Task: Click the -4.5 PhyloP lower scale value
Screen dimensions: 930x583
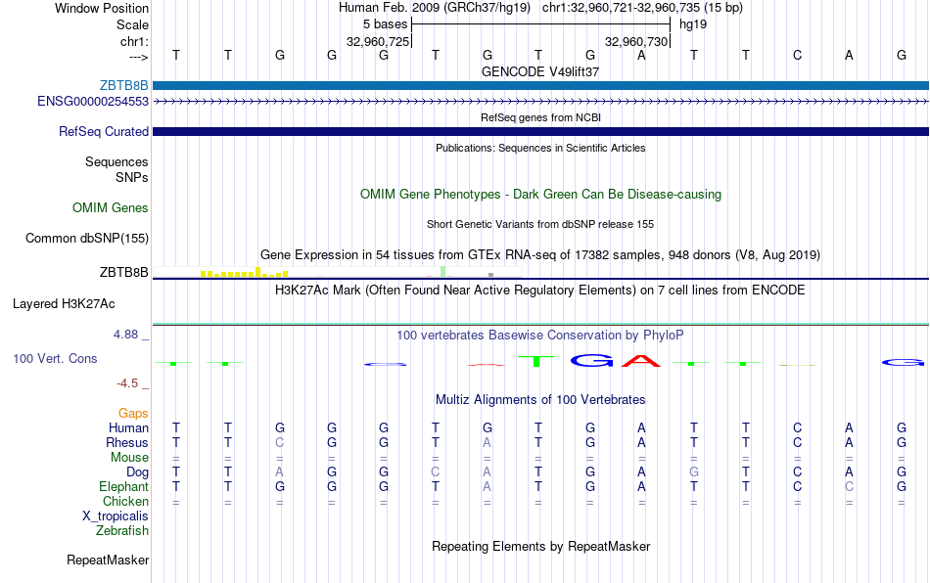Action: coord(127,383)
